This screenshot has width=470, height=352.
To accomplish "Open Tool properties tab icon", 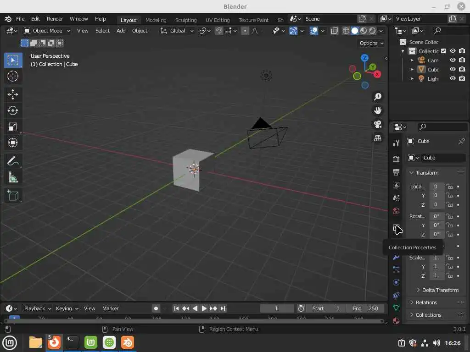I will coord(396,143).
